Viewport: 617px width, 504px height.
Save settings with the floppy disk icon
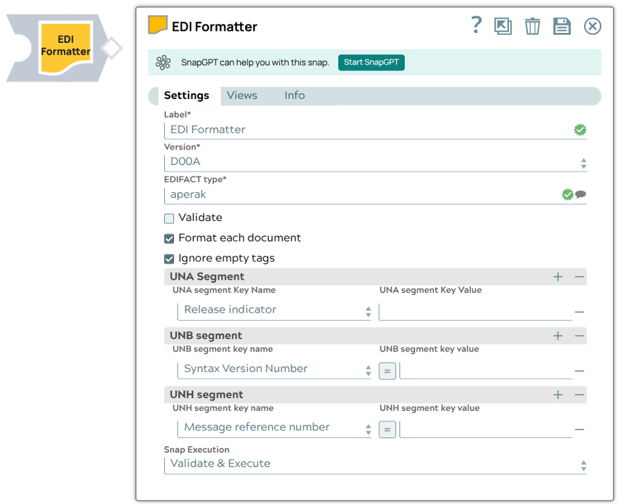pyautogui.click(x=562, y=26)
